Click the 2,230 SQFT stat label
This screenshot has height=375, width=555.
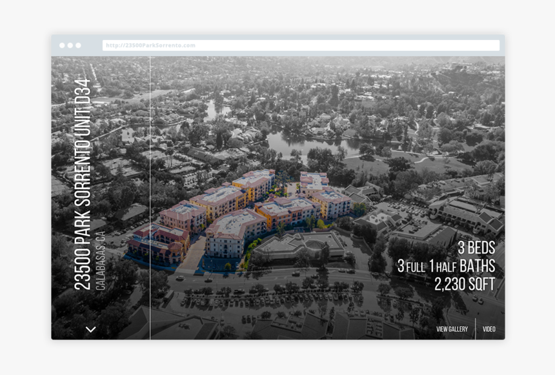463,282
